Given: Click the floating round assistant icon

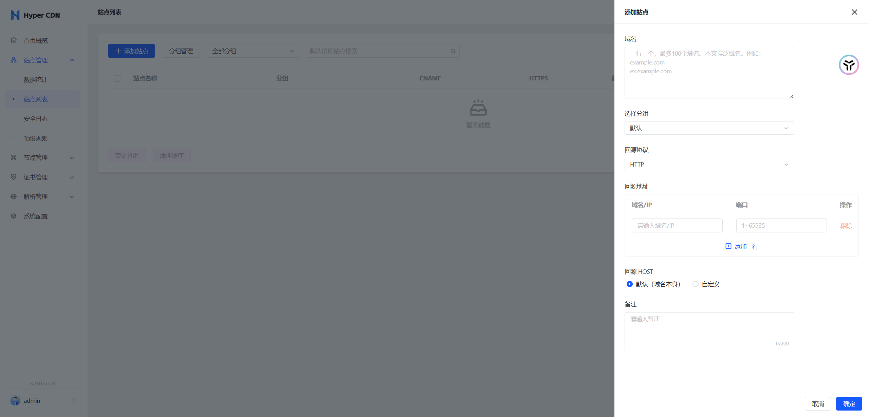Looking at the screenshot, I should pos(849,65).
